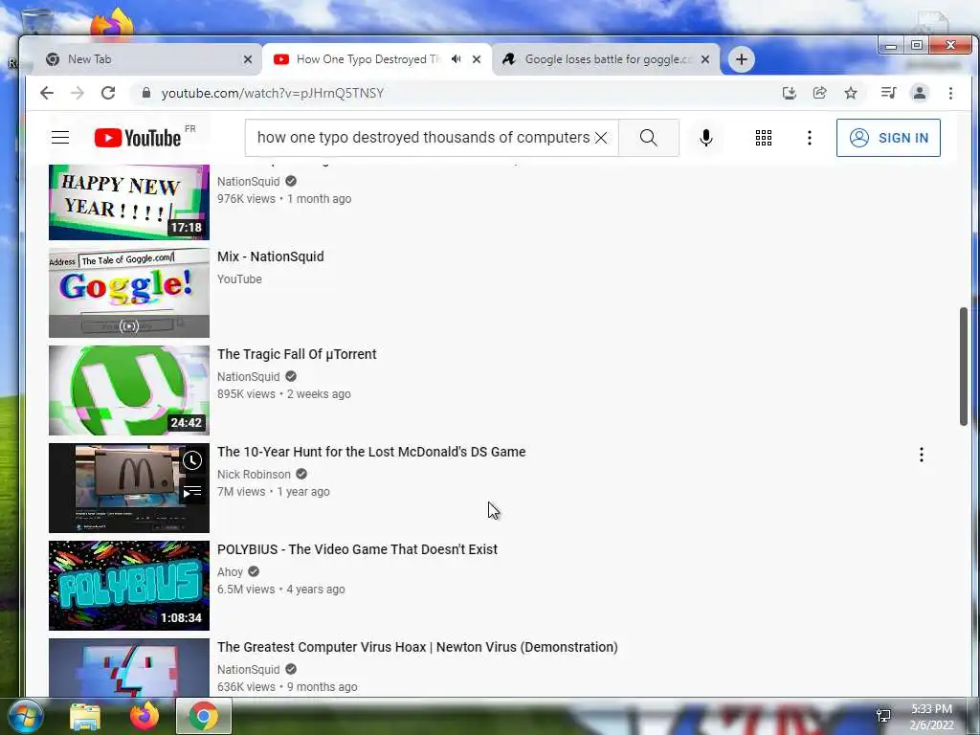The width and height of the screenshot is (980, 735).
Task: Open The Tragic Fall Of µTorrent title
Action: click(x=297, y=354)
